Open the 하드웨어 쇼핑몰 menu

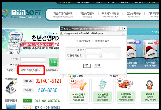(111, 15)
